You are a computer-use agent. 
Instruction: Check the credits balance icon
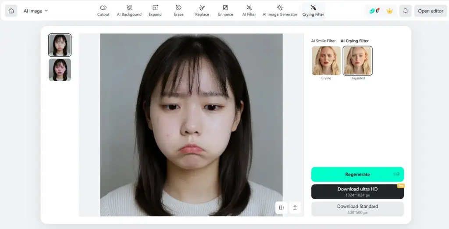click(374, 11)
